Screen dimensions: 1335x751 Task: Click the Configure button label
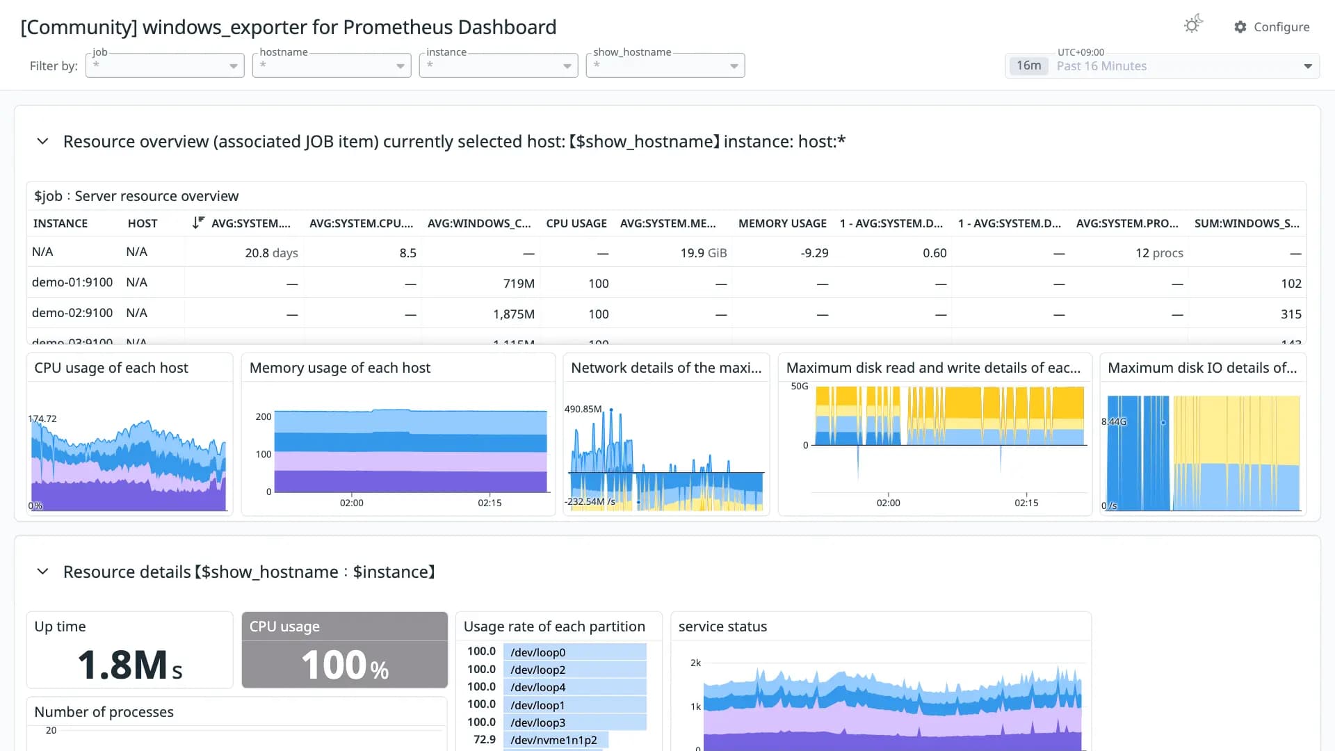tap(1281, 26)
